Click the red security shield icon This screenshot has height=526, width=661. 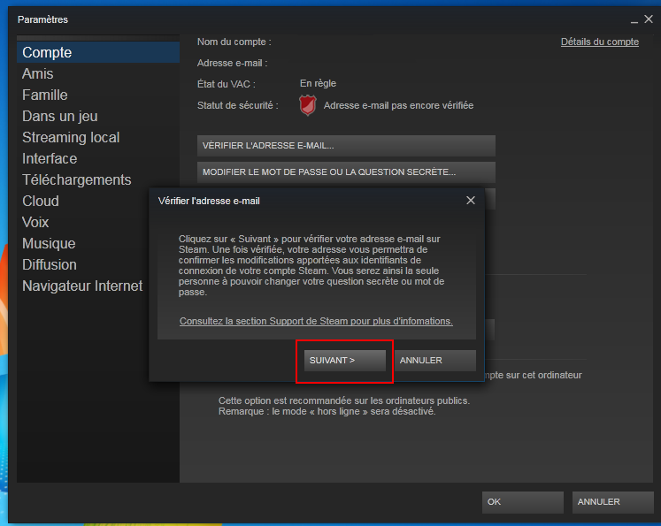pyautogui.click(x=308, y=105)
